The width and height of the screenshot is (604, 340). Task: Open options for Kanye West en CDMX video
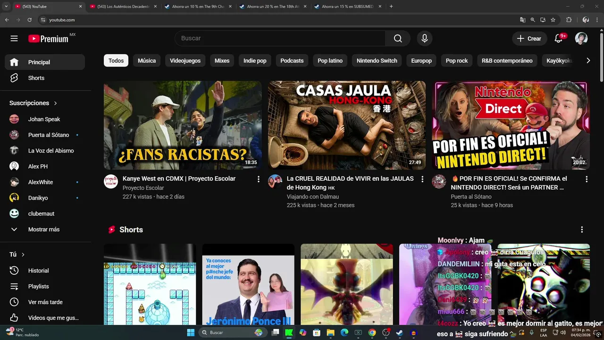pos(258,179)
